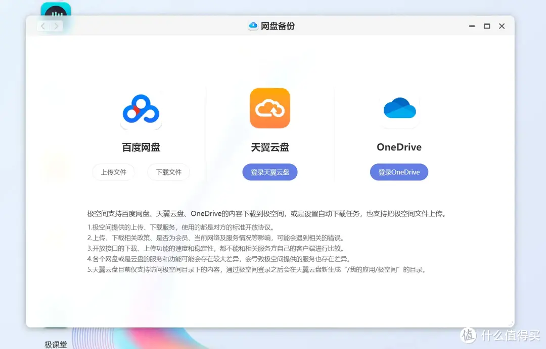546x349 pixels.
Task: Maximize the 网盘备份 window
Action: (x=487, y=26)
